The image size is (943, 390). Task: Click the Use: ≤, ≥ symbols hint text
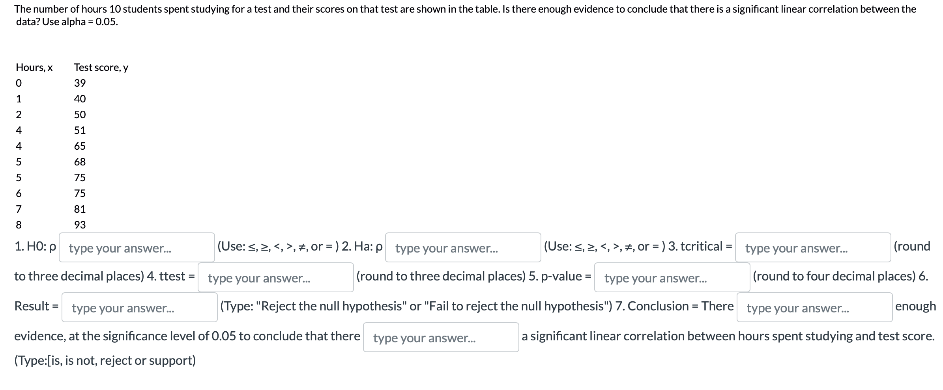point(281,247)
